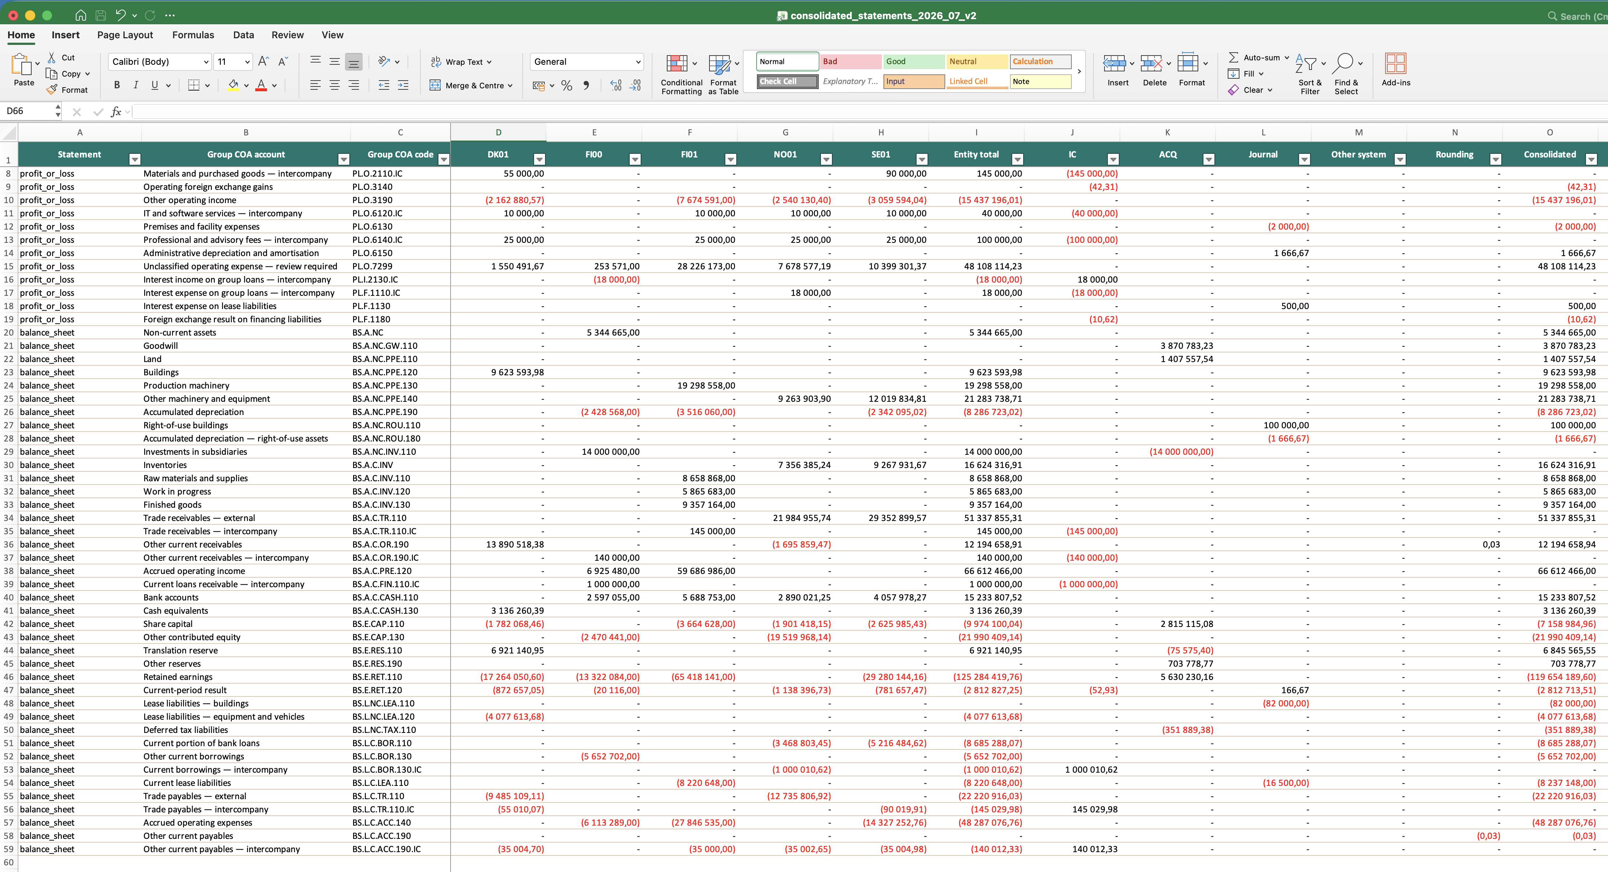Open the Fill dropdown

point(1245,73)
